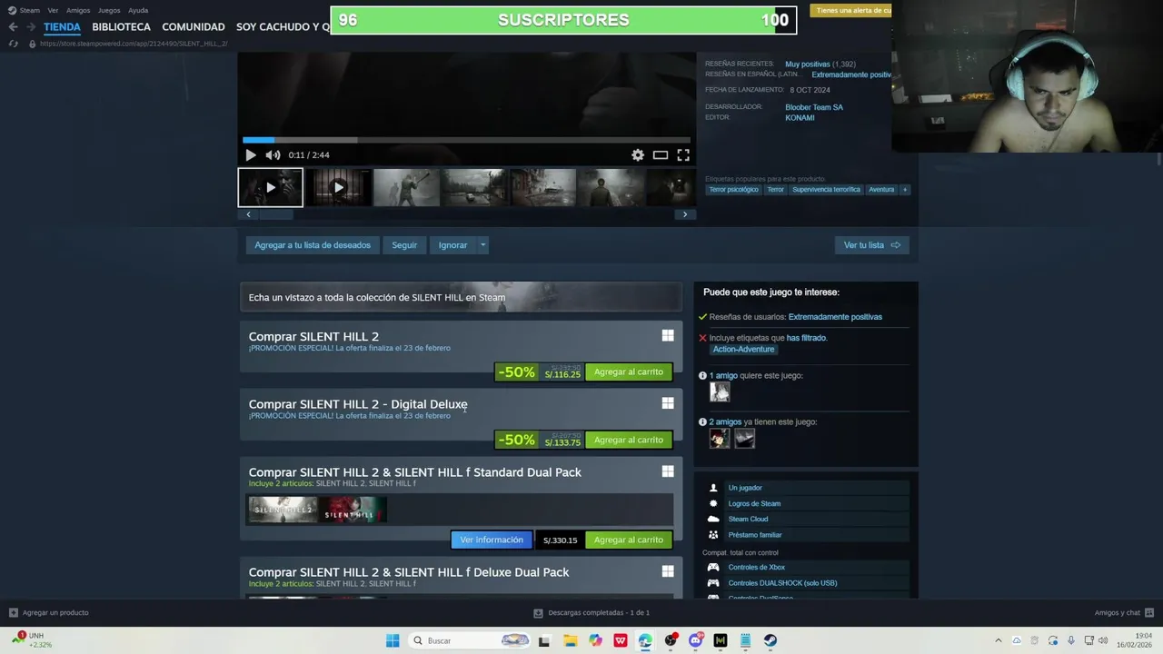Click the media strip scrollbar handle
Viewport: 1163px width, 654px height.
pyautogui.click(x=276, y=214)
